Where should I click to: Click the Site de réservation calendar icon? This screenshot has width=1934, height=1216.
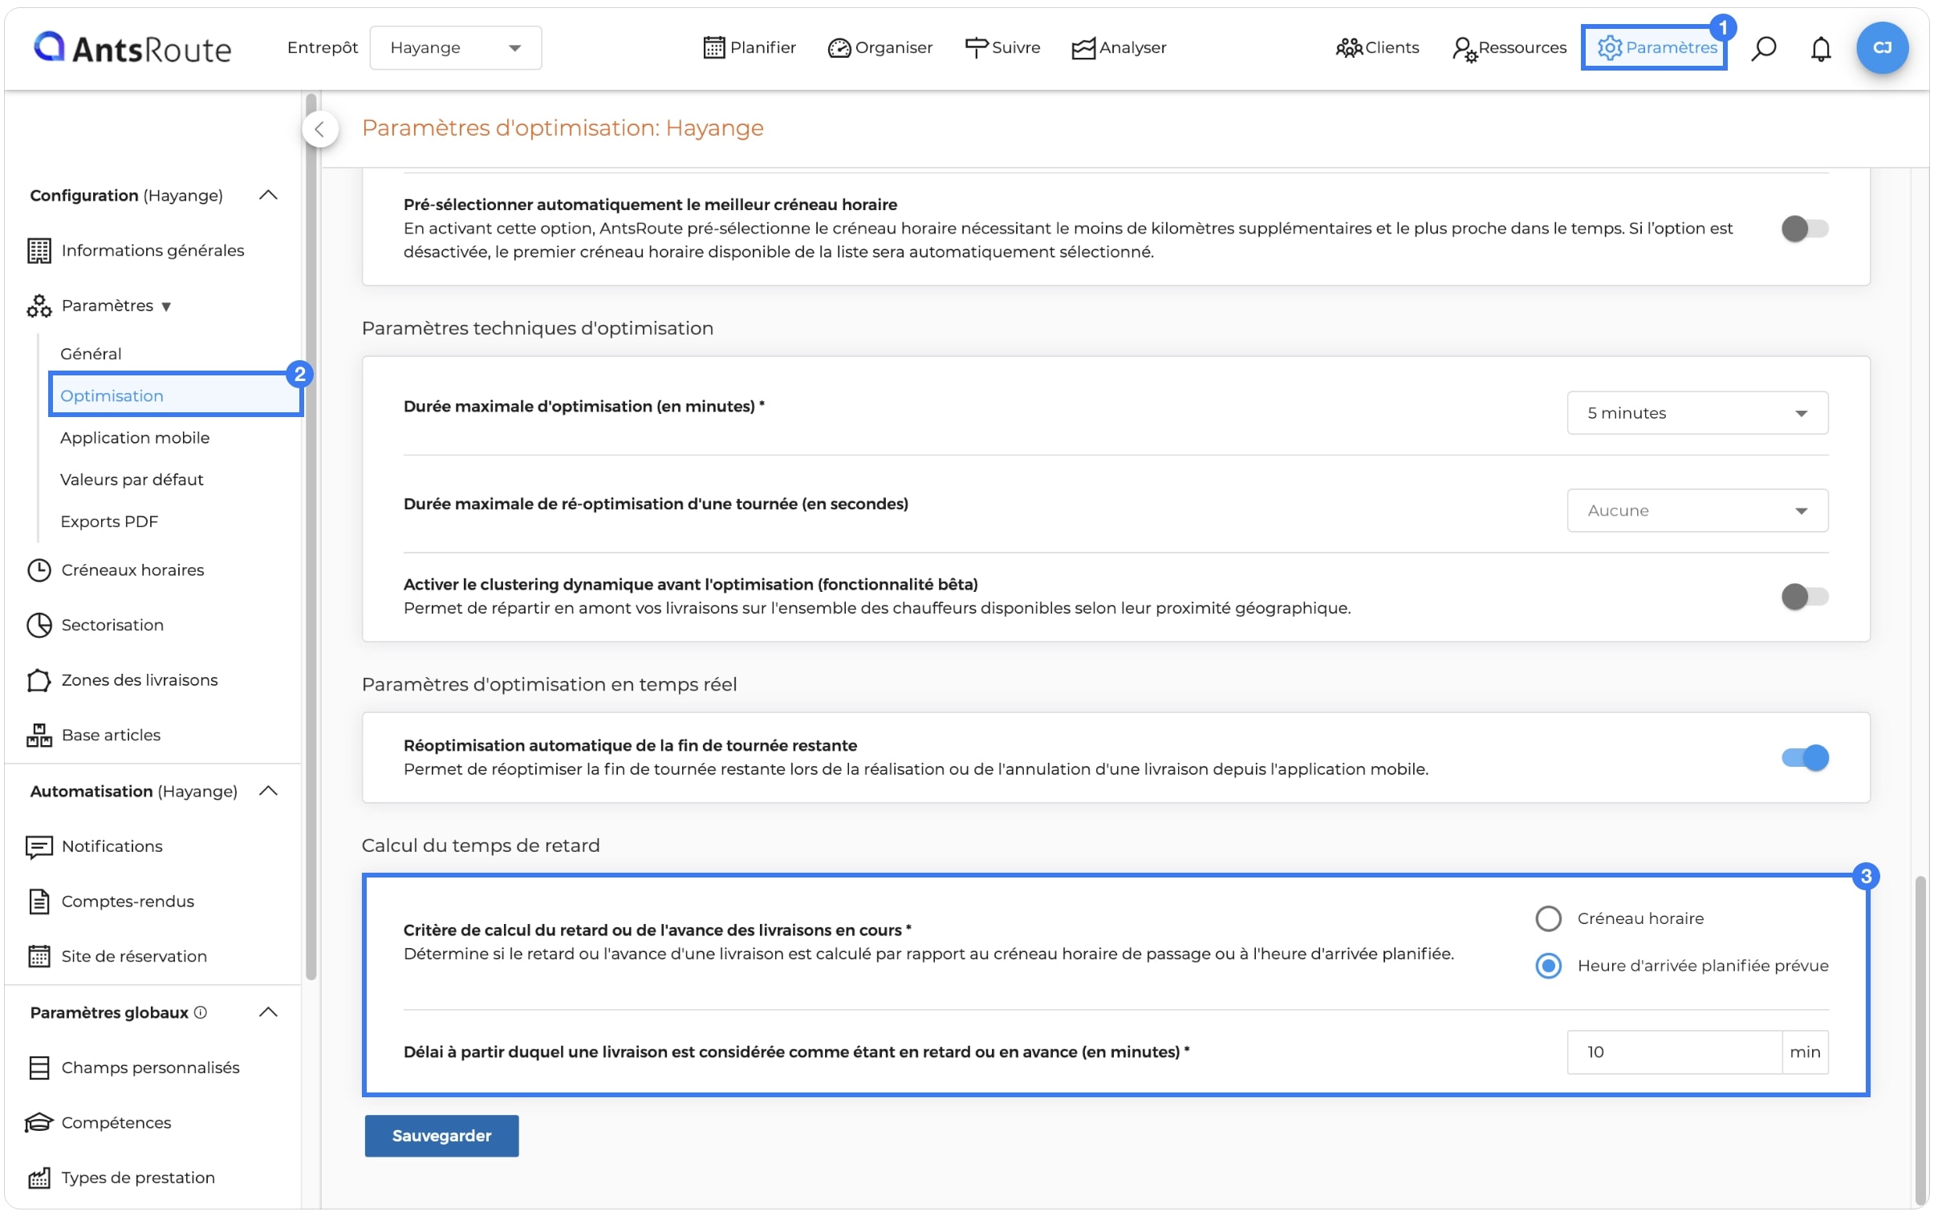click(39, 956)
